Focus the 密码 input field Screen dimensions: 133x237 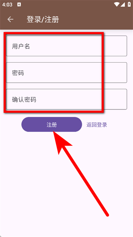[x=66, y=73]
